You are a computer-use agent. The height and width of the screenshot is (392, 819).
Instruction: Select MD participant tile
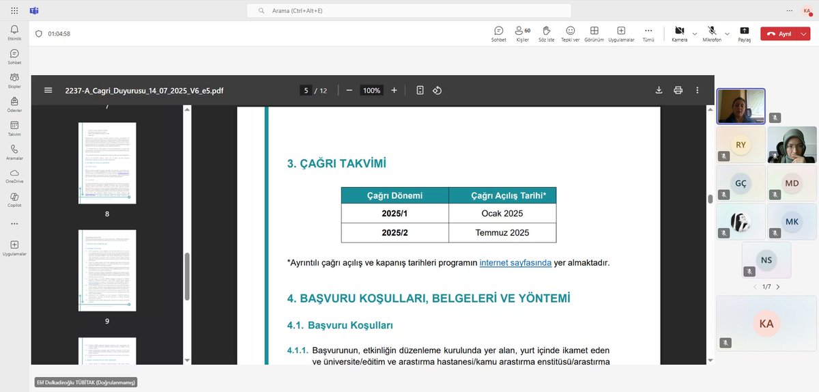tap(792, 183)
